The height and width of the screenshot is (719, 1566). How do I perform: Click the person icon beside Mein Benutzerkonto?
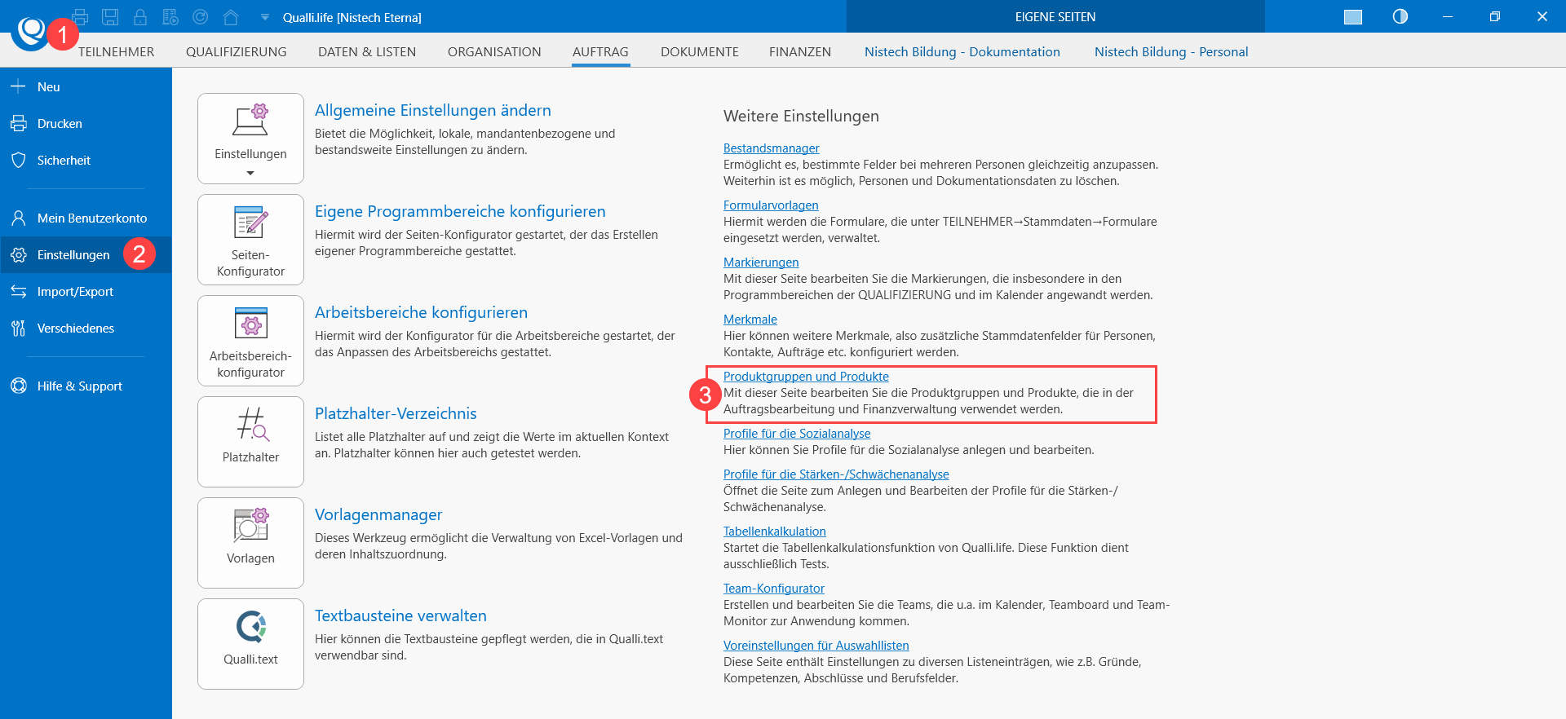click(x=18, y=218)
